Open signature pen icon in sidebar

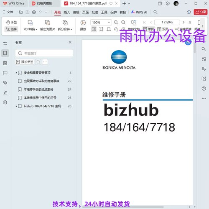click(x=5, y=92)
